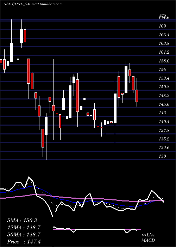Click inside the Live MACD inset panel
This screenshot has height=247, width=176.
[97, 229]
